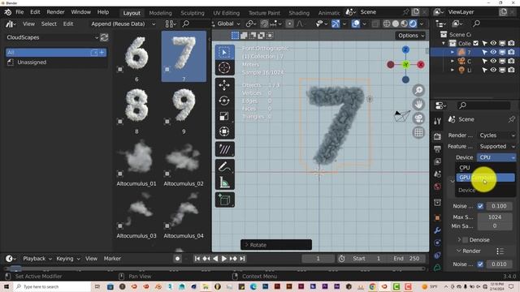Click the Max Samples 1024 field
Screen dimensions: 520x292
[495, 217]
